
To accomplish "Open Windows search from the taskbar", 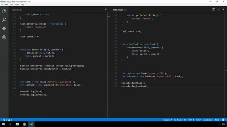I will pos(10,124).
